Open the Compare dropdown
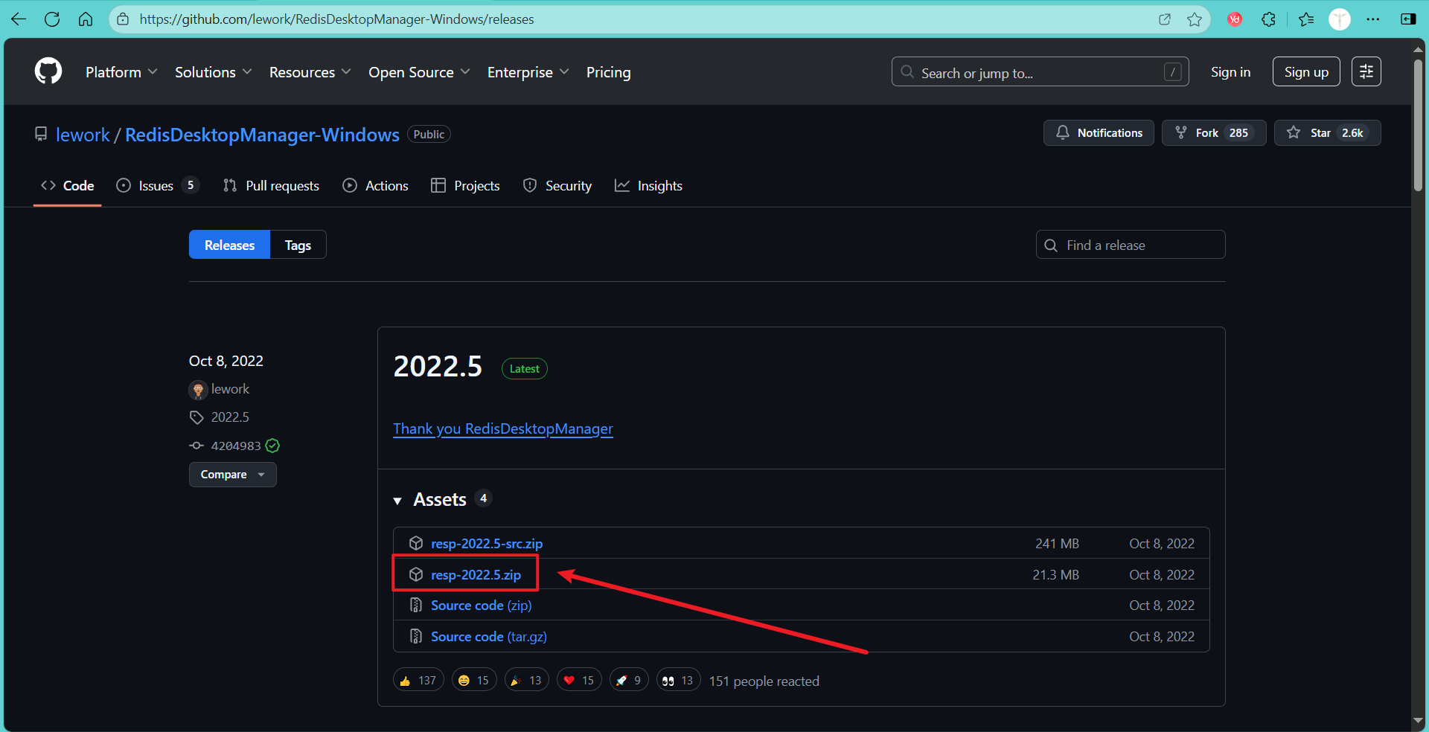 tap(232, 475)
